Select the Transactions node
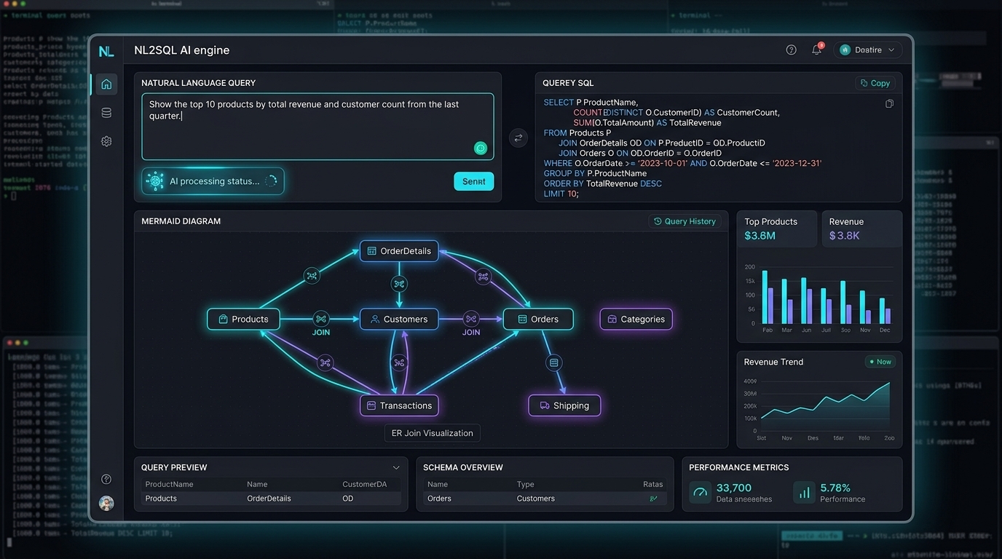This screenshot has width=1002, height=559. coord(399,405)
